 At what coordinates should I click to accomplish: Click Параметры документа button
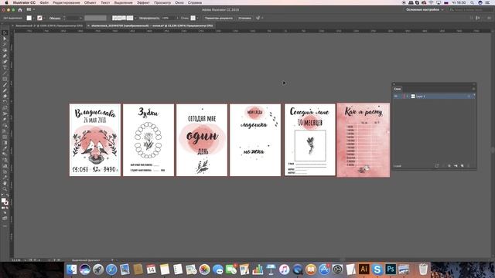pos(219,18)
